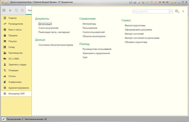This screenshot has height=122, width=189.
Task: Open the Покупки section
Action: click(16, 41)
